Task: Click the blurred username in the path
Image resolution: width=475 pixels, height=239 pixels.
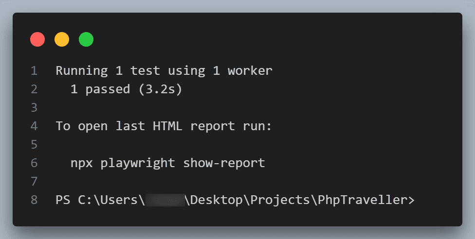Action: (x=165, y=200)
